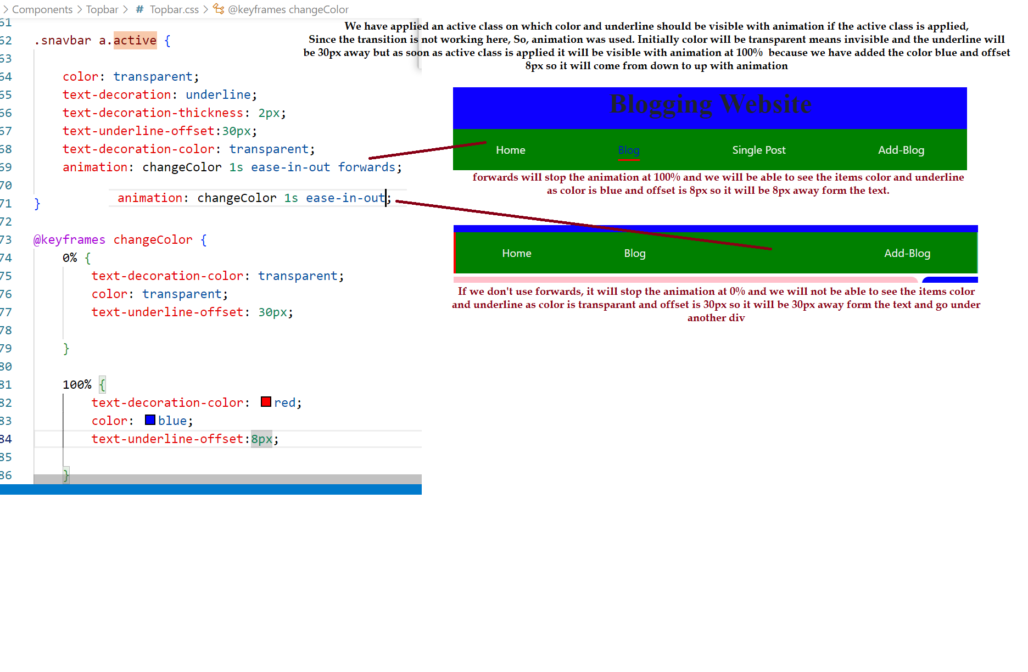Click Add-Blog in the lower navbar preview
Image resolution: width=1028 pixels, height=672 pixels.
[907, 253]
